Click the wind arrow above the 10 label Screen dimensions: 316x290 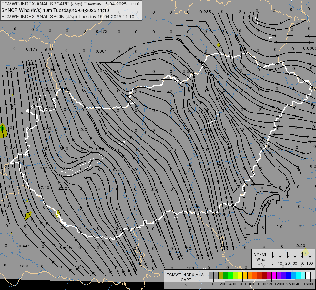pos(280,255)
